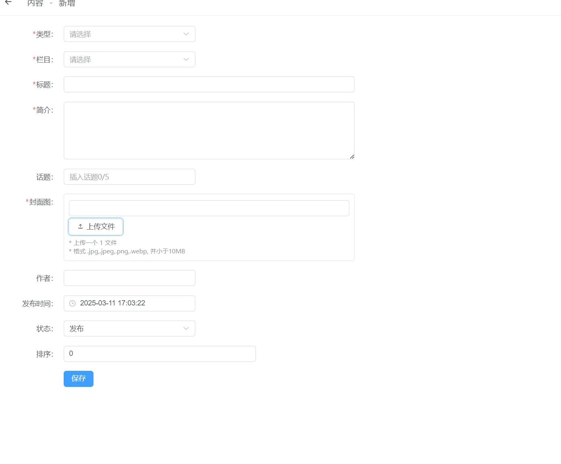Click the upload arrow icon in 上传文件 button

point(80,227)
